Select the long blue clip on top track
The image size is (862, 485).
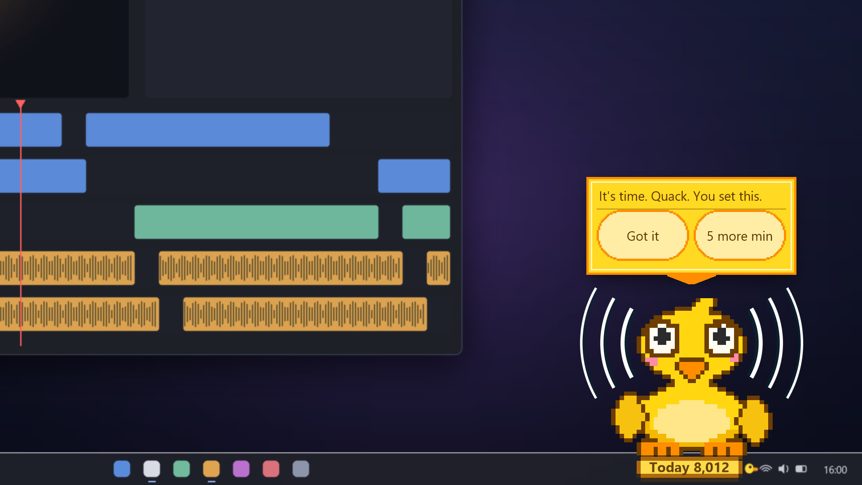tap(207, 130)
